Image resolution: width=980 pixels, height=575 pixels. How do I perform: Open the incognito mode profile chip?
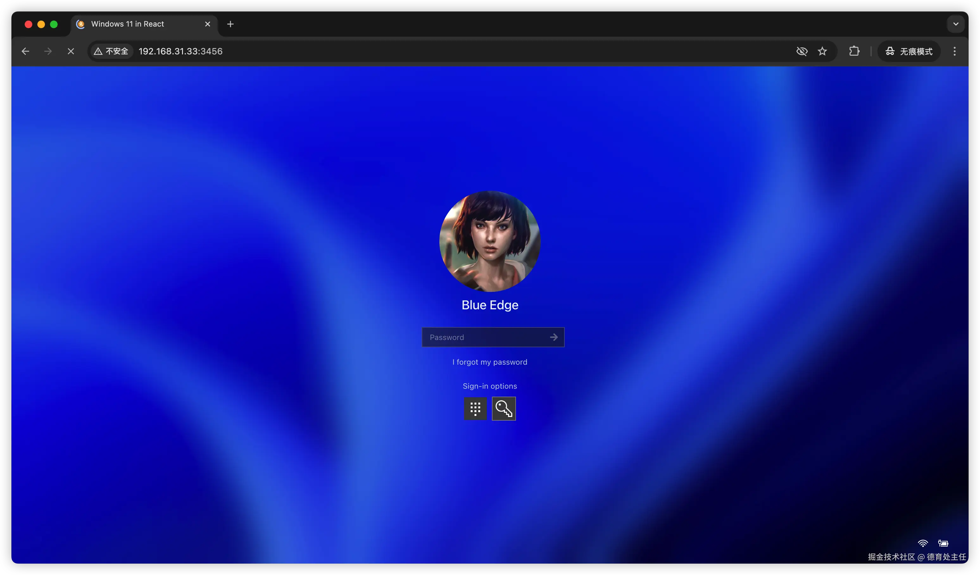[908, 51]
